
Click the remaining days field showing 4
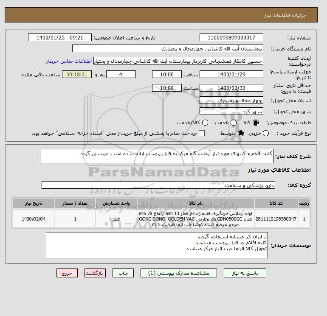(121, 74)
